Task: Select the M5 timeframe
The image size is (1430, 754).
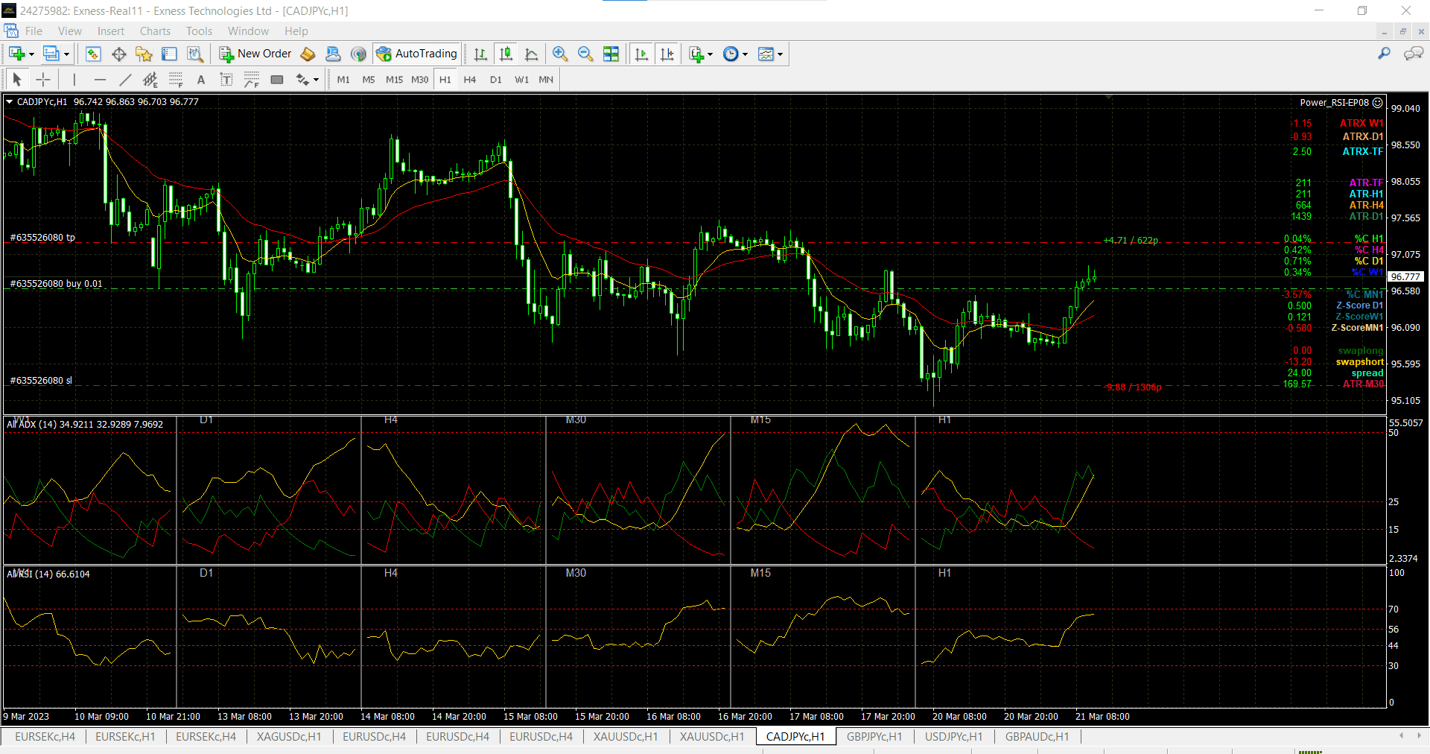Action: pos(369,80)
